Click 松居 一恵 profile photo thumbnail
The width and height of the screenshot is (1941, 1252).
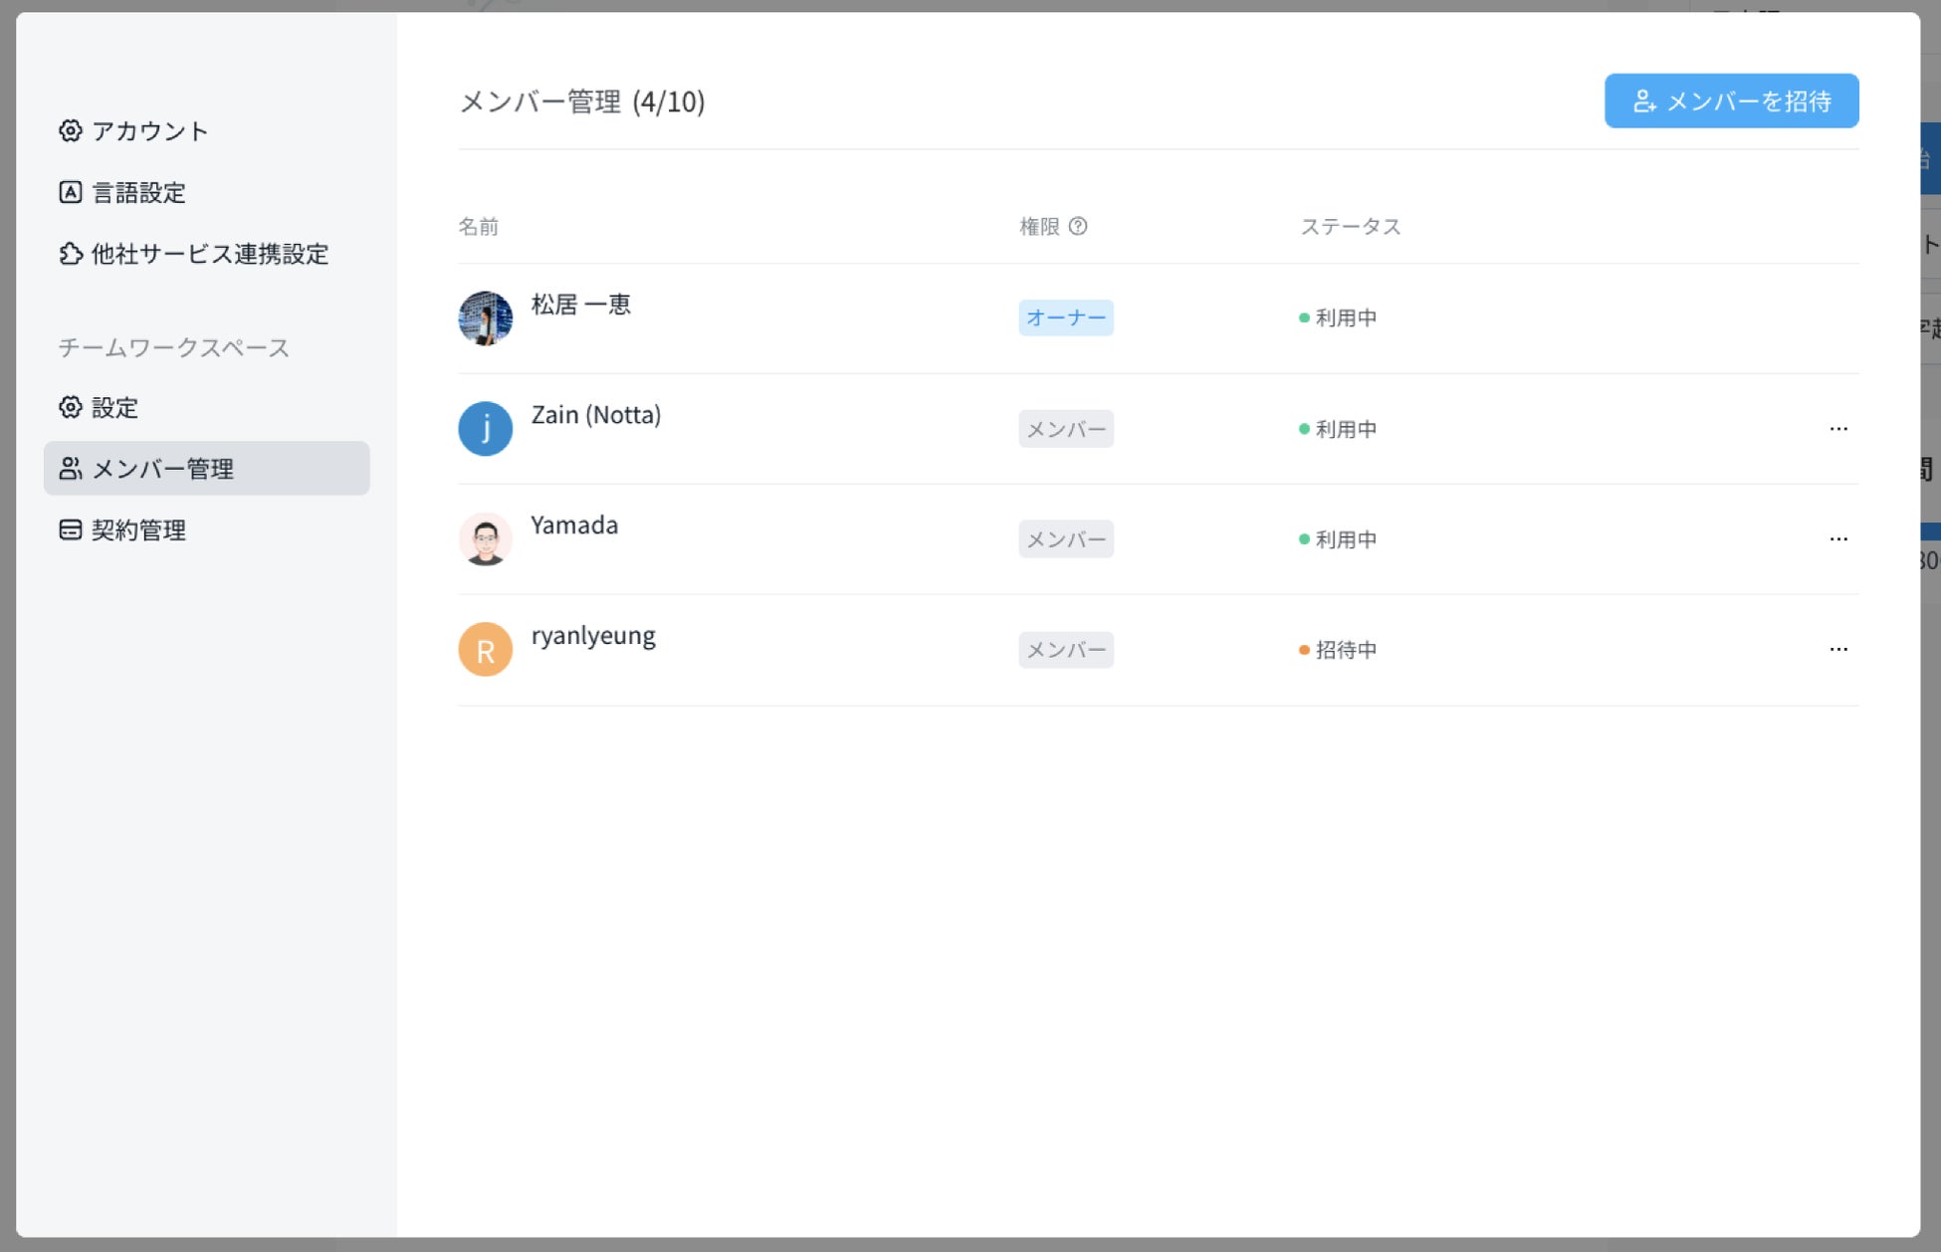(485, 318)
